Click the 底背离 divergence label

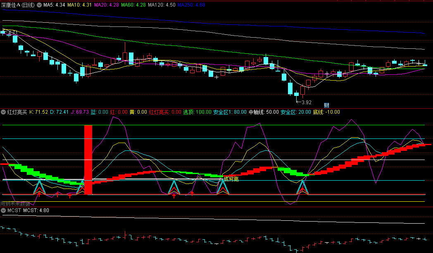coord(231,179)
